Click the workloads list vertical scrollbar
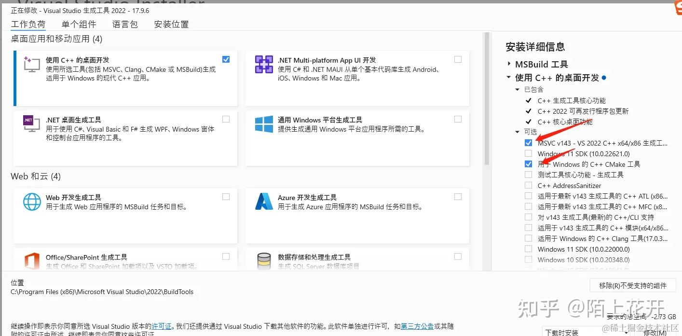This screenshot has width=682, height=336. point(487,98)
